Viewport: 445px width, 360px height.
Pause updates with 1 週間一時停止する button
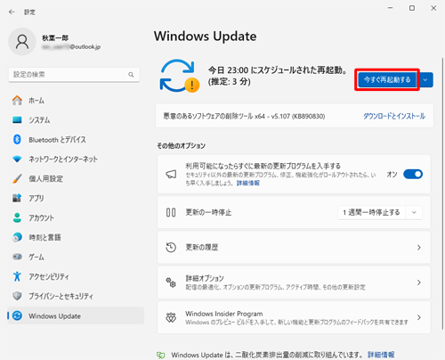371,212
